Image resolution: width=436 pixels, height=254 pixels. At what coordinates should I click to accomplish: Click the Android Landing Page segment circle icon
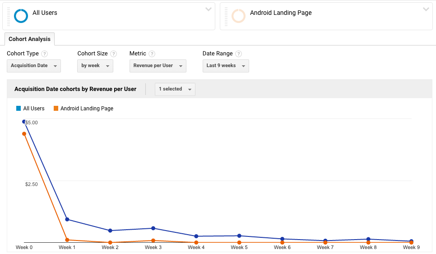pos(239,16)
